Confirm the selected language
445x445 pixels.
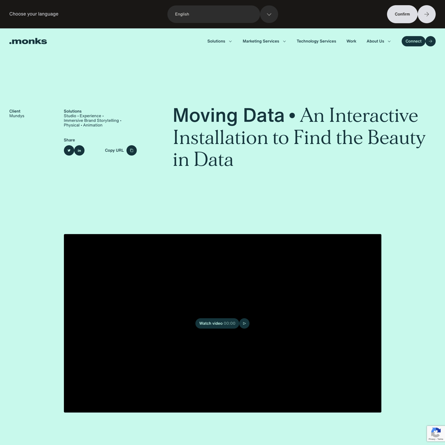pos(402,14)
